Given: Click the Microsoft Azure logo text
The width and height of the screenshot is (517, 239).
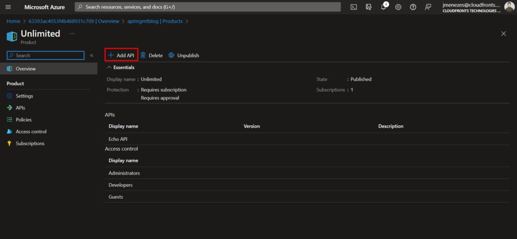Looking at the screenshot, I should pyautogui.click(x=44, y=7).
